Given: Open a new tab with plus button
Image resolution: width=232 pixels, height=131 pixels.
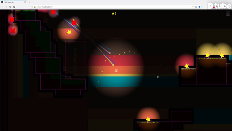Looking at the screenshot, I should pyautogui.click(x=29, y=2).
